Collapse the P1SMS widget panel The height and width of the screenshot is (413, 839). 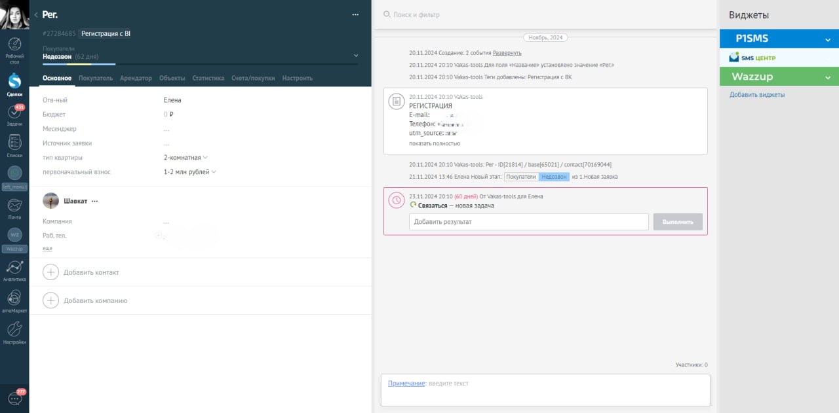[828, 39]
